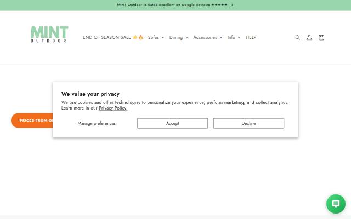The image size is (351, 219).
Task: Open the END OF SEASON SALE menu item
Action: coord(113,37)
